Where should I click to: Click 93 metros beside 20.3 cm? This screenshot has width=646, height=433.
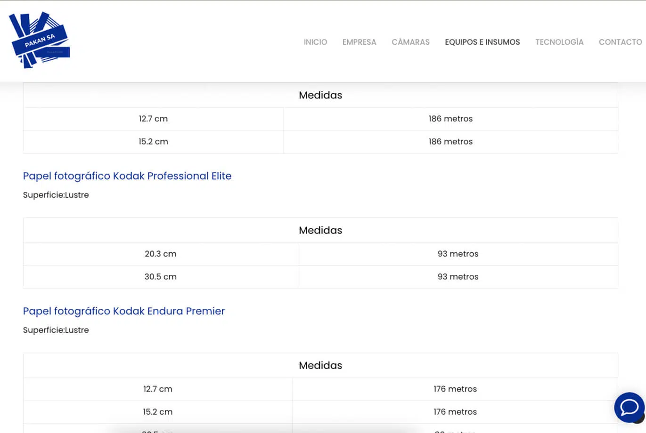click(x=458, y=254)
